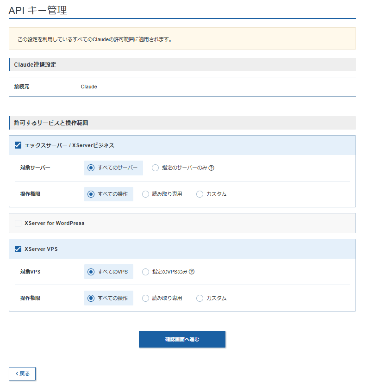Click the notice text about Claudeの許可範囲

[x=94, y=39]
